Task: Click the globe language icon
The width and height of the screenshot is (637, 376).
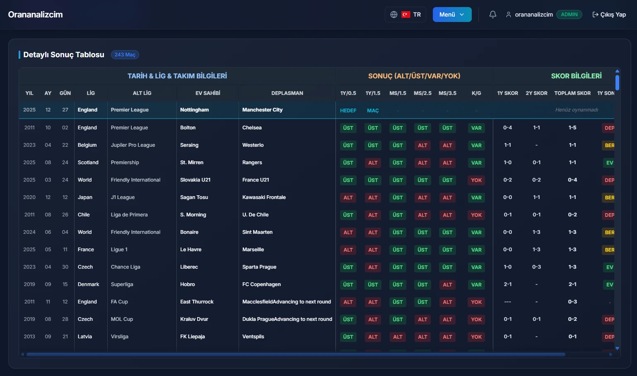Action: pyautogui.click(x=394, y=15)
